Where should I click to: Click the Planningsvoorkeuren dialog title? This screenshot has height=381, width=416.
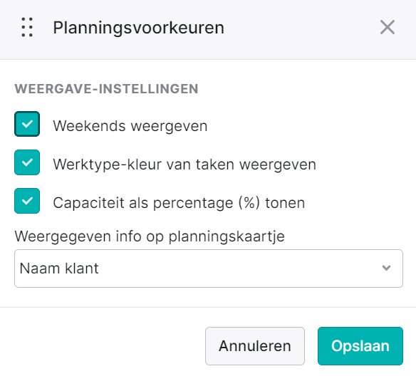tap(138, 28)
